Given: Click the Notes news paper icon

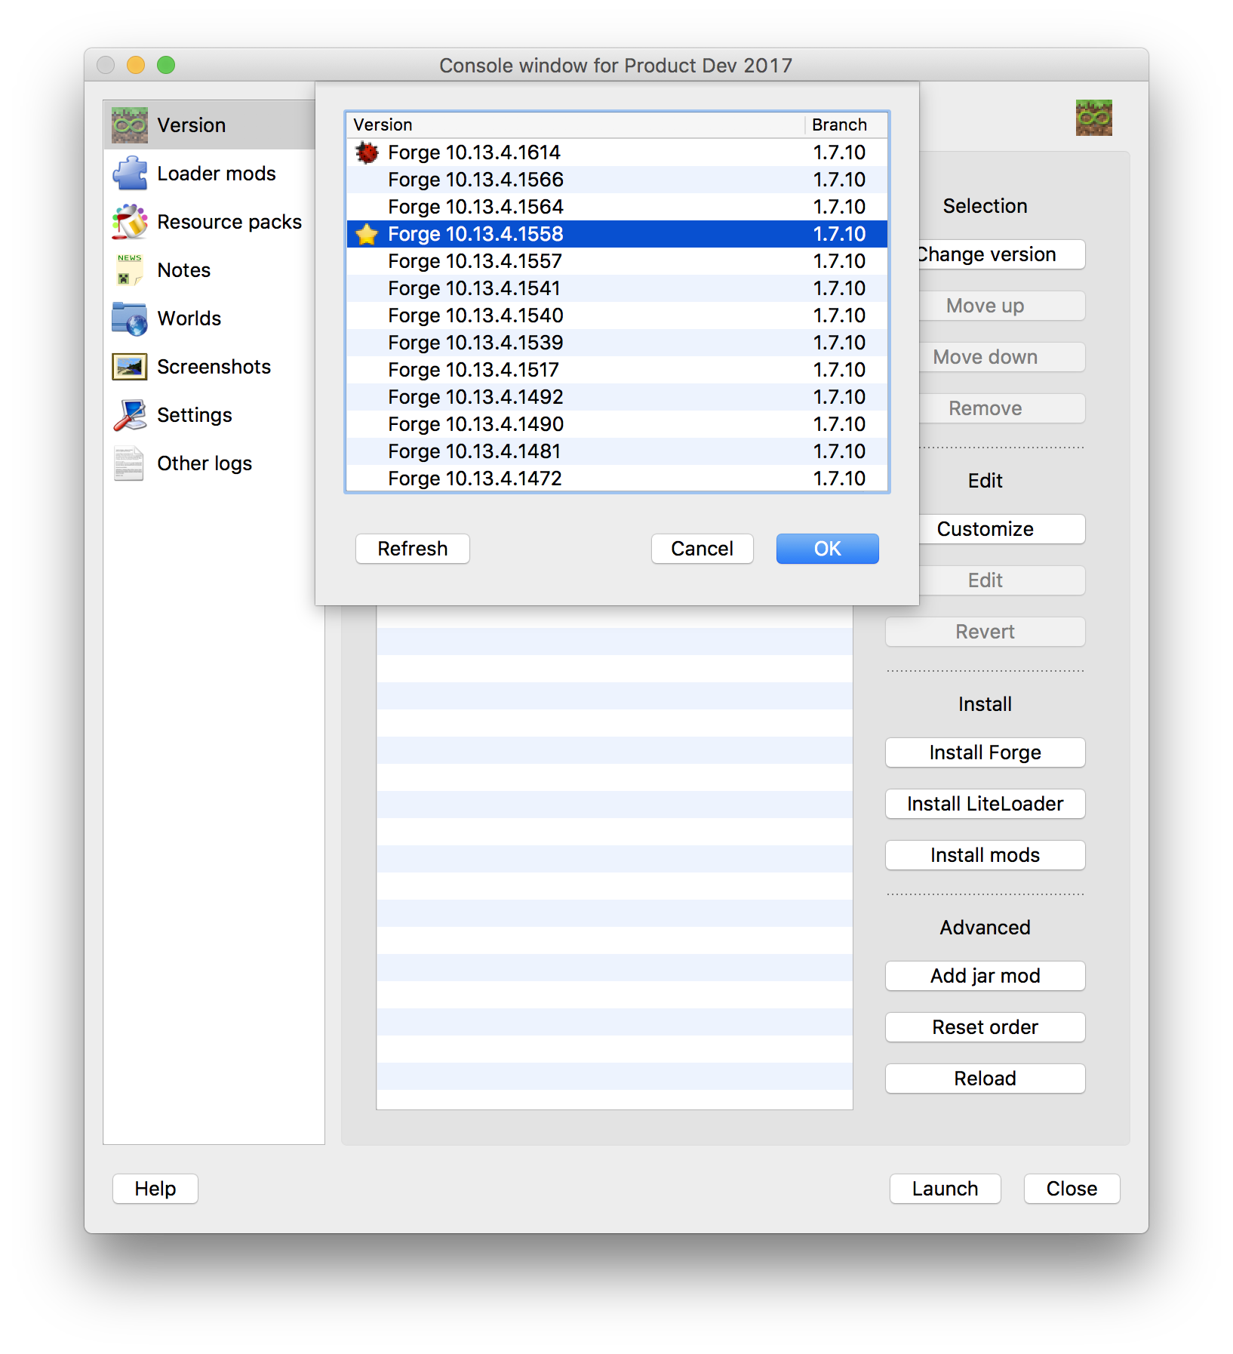Looking at the screenshot, I should point(130,270).
